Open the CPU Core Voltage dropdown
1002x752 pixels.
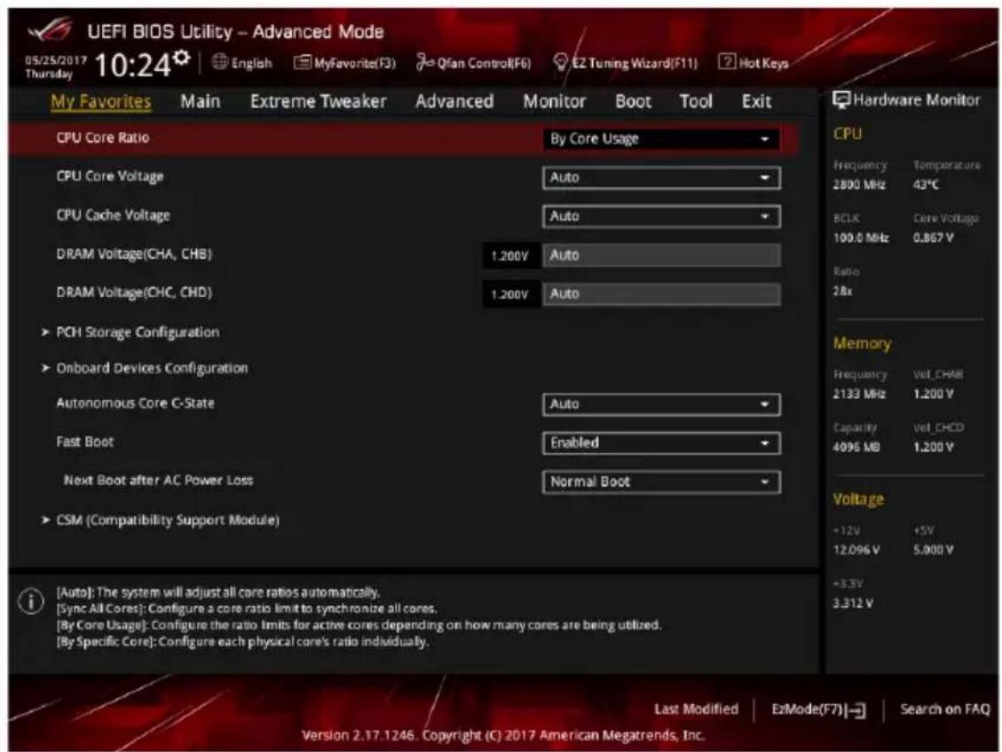point(661,177)
